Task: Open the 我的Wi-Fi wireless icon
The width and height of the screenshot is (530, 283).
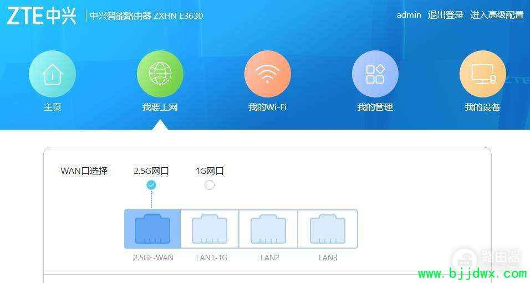Action: click(x=268, y=74)
